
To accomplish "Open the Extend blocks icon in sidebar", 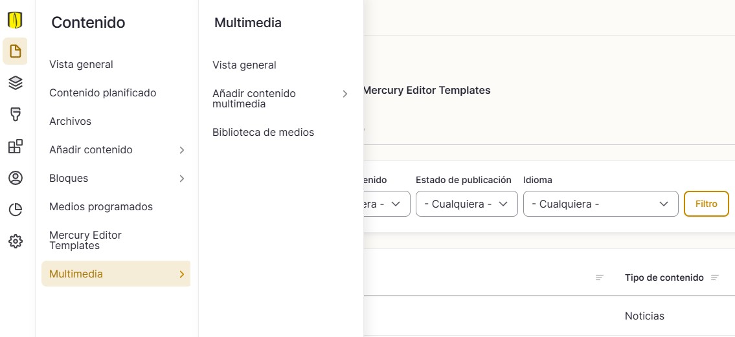I will 15,146.
